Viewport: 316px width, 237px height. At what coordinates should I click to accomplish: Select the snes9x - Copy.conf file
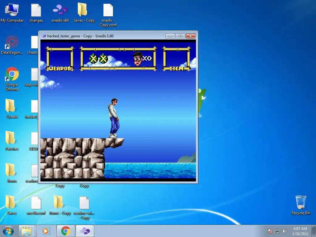tap(108, 15)
